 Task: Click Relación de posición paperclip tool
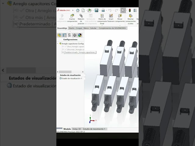(x=81, y=19)
